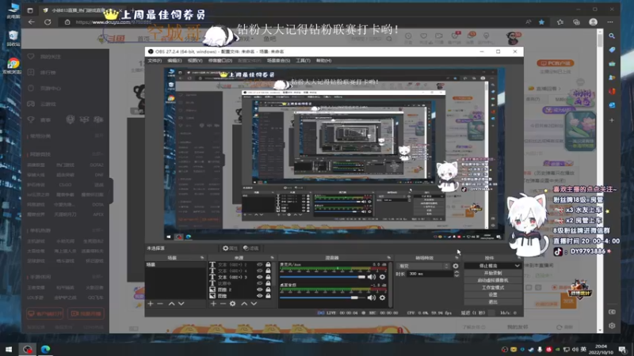This screenshot has width=634, height=356.
Task: Toggle visibility of 文本 (GDI+) 4 source
Action: (x=260, y=271)
